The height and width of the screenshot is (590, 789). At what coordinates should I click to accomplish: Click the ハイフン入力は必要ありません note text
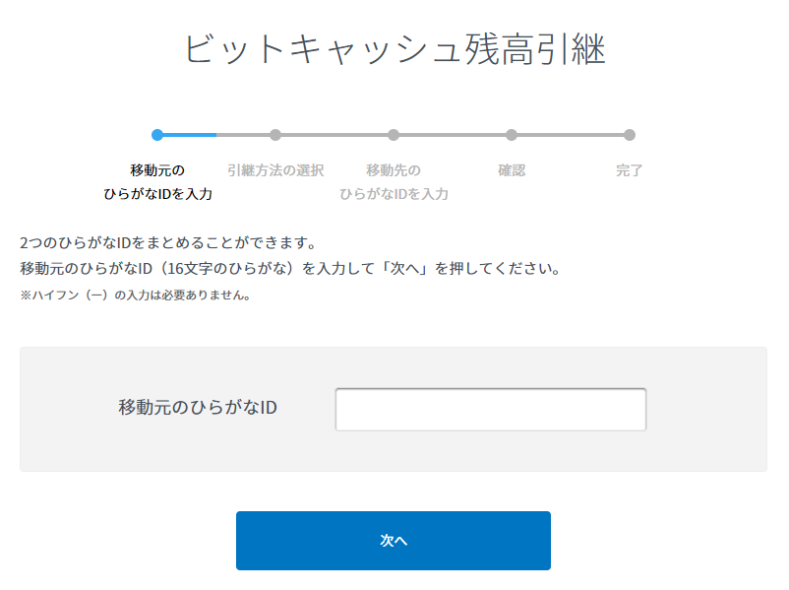click(x=135, y=295)
